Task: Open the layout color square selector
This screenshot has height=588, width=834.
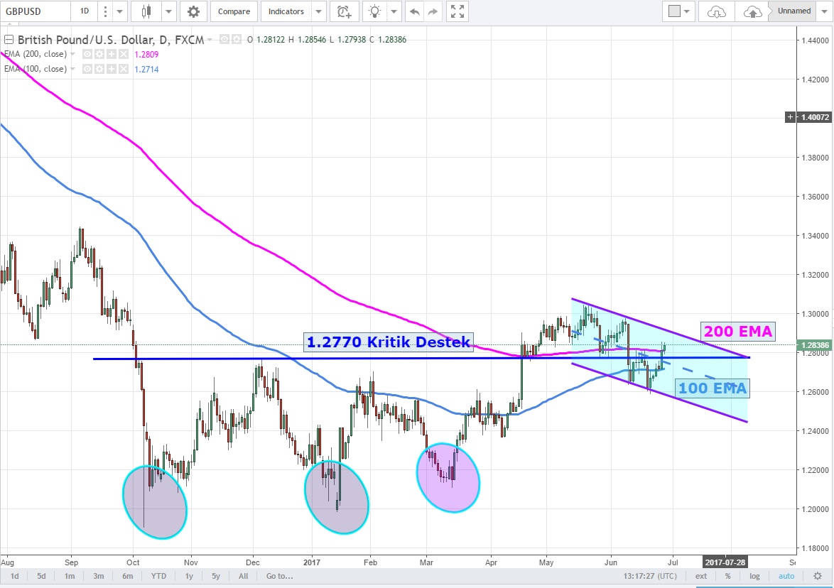Action: 675,11
